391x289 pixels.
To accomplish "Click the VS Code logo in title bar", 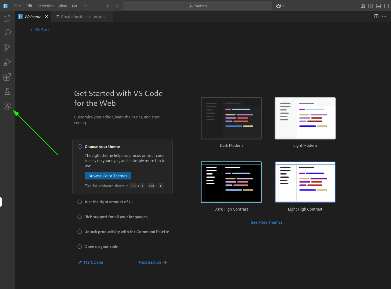I will coord(5,6).
